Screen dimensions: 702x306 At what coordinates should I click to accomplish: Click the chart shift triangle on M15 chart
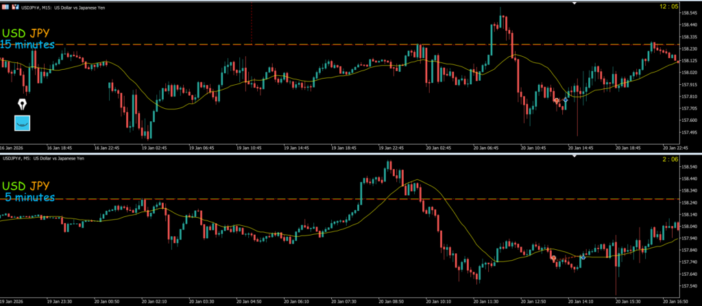(x=574, y=3)
